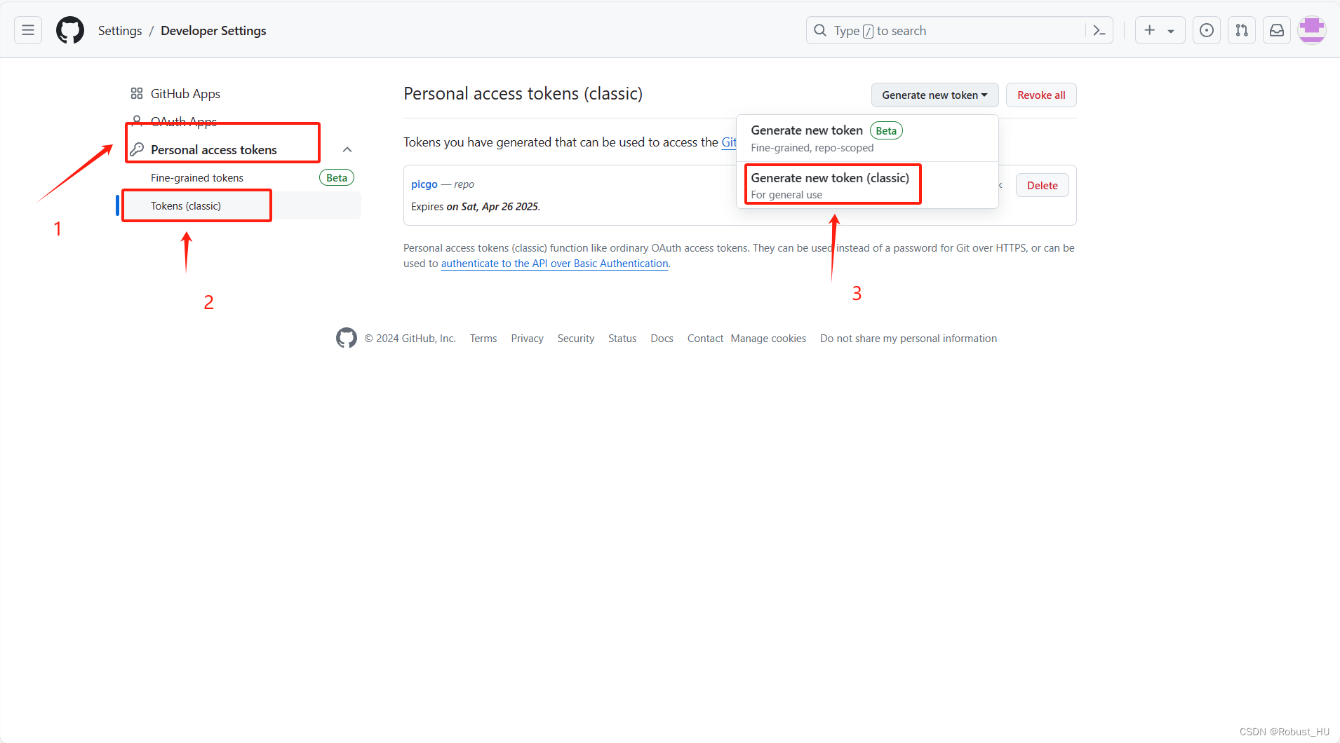
Task: Click the text Expires on Sat, Apr 26 2025
Action: (476, 206)
